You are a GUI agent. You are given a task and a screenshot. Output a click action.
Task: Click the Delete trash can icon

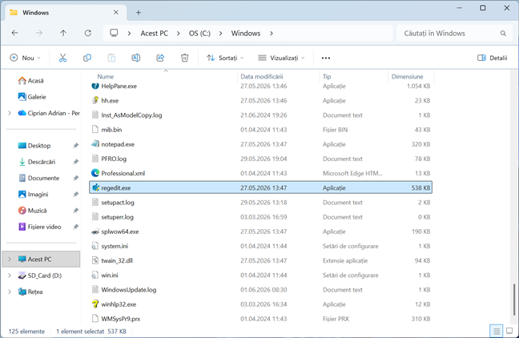click(185, 58)
